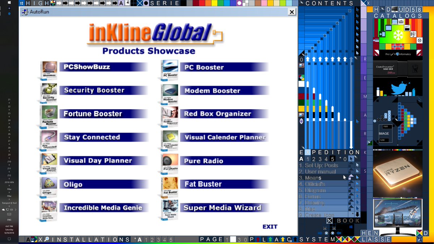Select Installations tab 3
This screenshot has width=434, height=244.
point(158,240)
